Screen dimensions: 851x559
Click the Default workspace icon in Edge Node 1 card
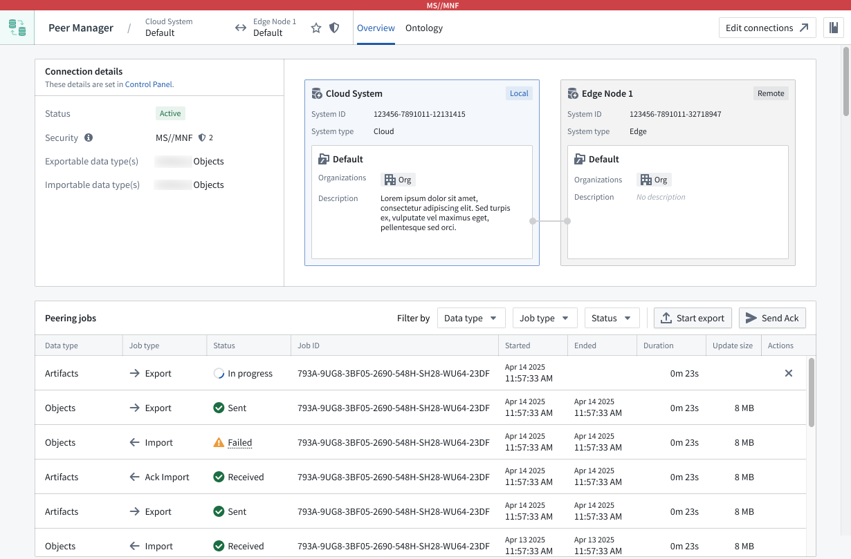580,159
